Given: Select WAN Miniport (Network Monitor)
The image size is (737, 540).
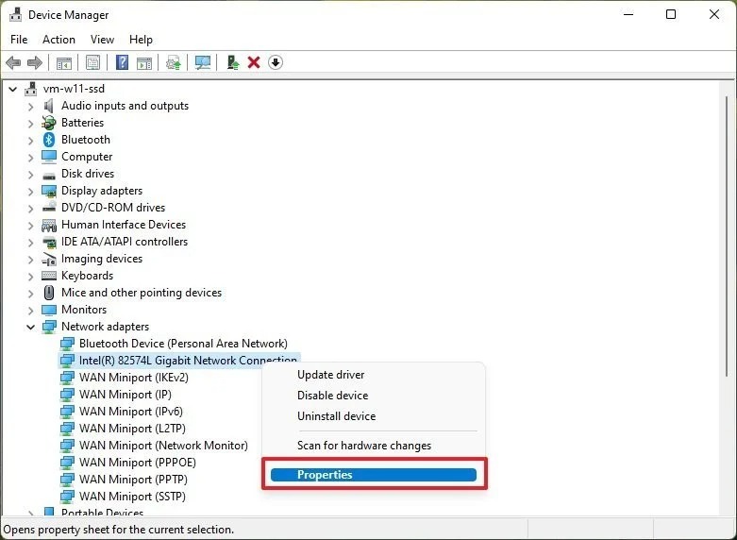Looking at the screenshot, I should (x=163, y=445).
